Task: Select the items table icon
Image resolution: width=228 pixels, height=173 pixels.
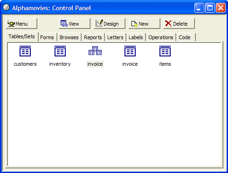Action: point(165,51)
